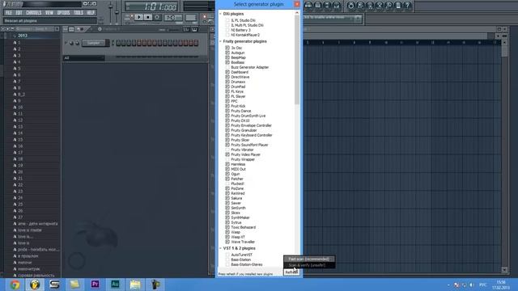The height and width of the screenshot is (291, 518).
Task: Toggle the Harmless plugin checkbox
Action: click(227, 164)
